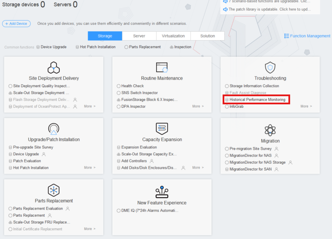Viewport: 332px width, 239px height.
Task: Expand More in Routine Maintenance card
Action: [198, 106]
